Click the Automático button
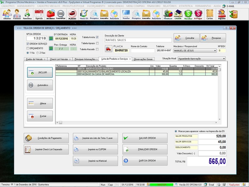Screen dimensions: 249x187 [40, 85]
